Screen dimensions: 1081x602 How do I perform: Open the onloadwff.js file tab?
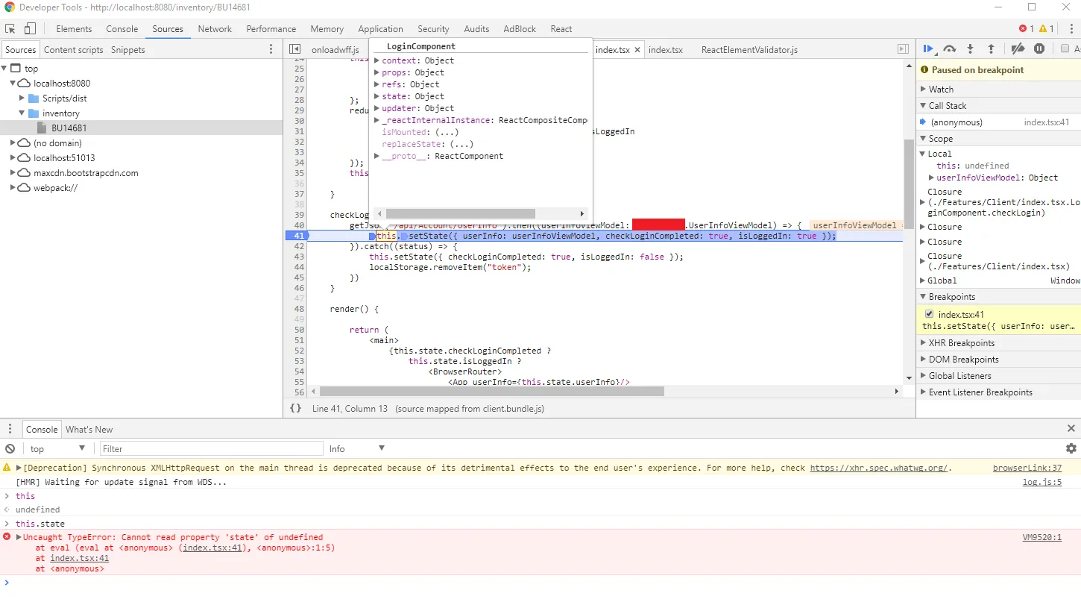pos(335,50)
